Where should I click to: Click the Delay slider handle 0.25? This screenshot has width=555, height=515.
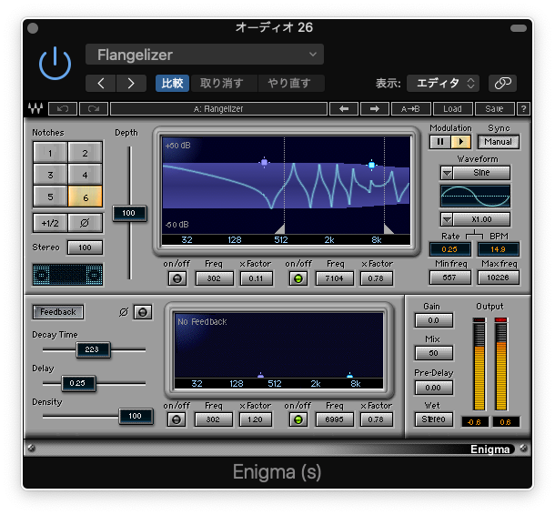click(x=78, y=383)
